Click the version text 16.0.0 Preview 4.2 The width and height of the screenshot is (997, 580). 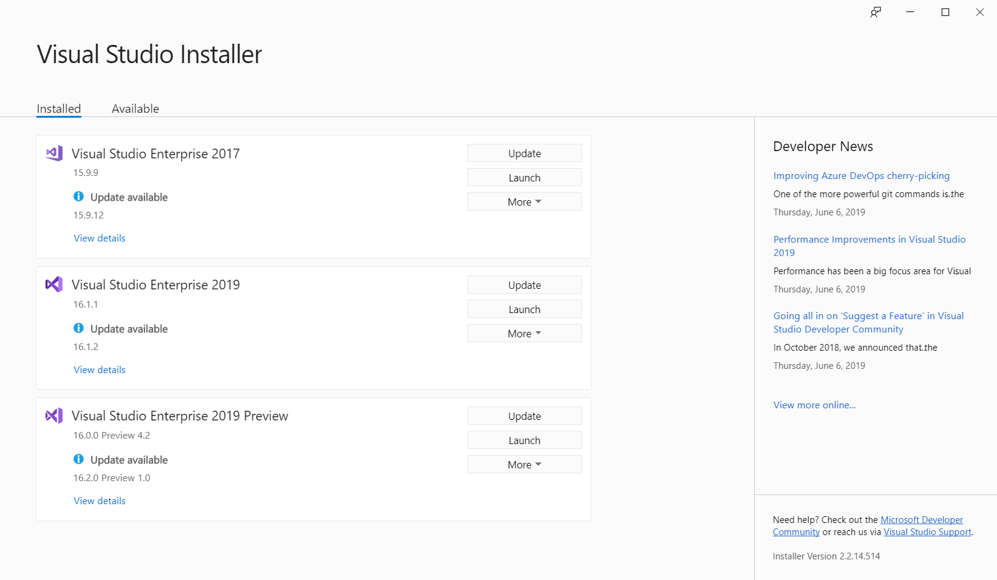[x=112, y=436]
